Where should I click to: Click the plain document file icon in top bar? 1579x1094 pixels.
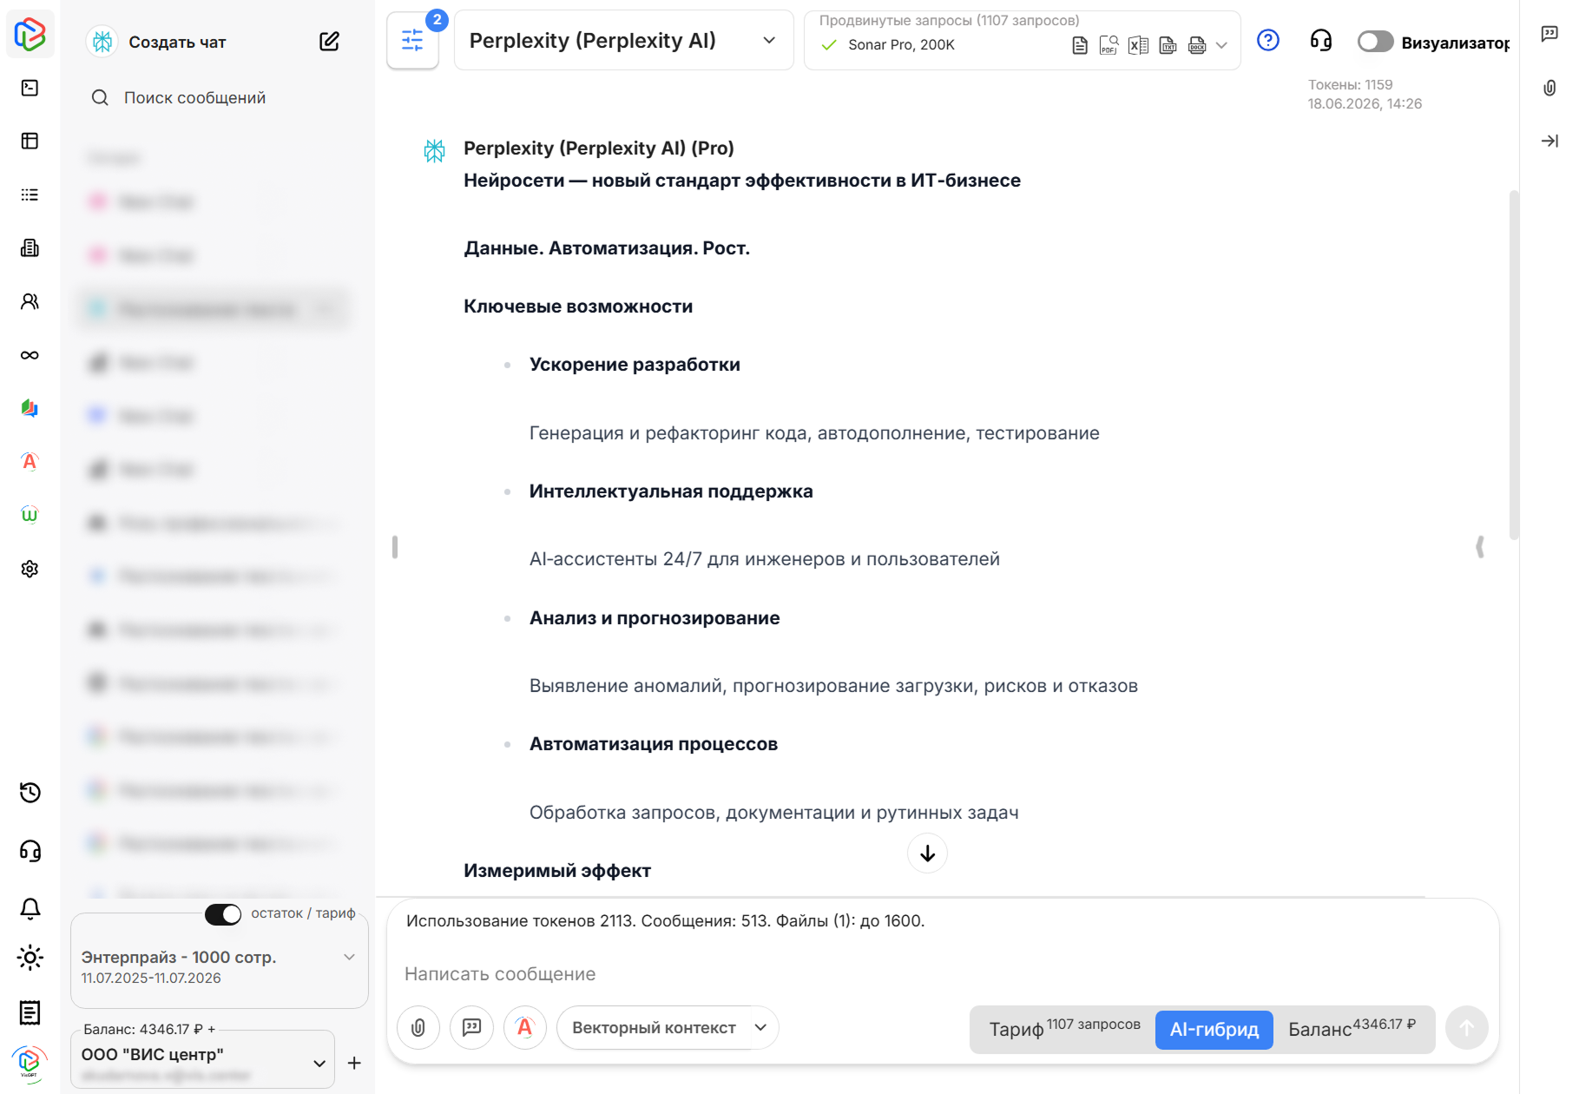(1080, 45)
